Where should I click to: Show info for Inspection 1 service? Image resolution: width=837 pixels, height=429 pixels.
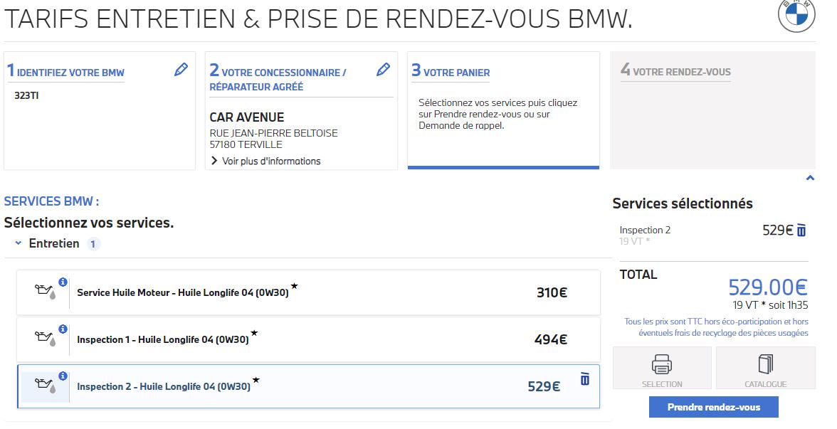tap(63, 329)
